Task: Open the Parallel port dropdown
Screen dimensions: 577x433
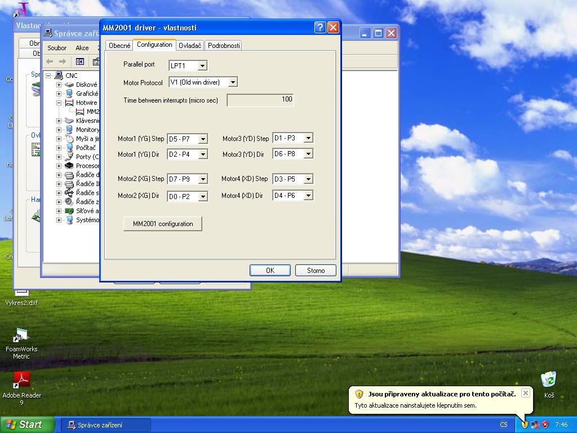Action: tap(202, 66)
